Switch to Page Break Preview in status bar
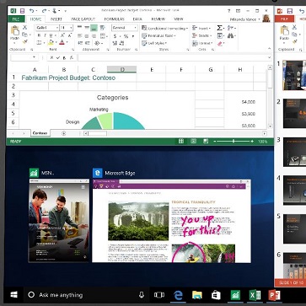Screen dimensions: 306x306 click(206, 142)
